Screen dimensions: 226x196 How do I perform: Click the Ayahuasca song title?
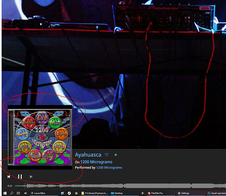click(x=88, y=155)
